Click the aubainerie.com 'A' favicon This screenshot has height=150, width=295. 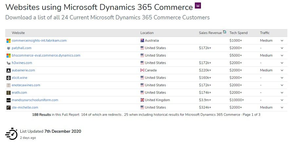9,71
